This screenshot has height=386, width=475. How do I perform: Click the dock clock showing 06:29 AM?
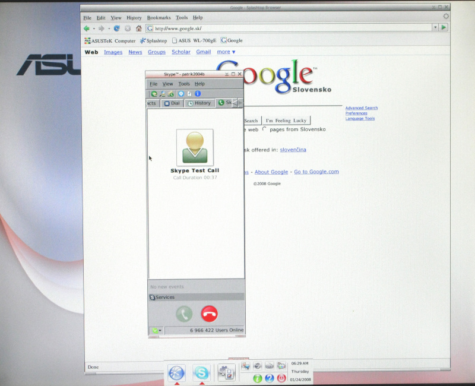[300, 363]
